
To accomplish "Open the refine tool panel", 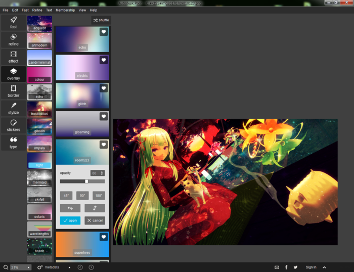I will click(x=13, y=40).
